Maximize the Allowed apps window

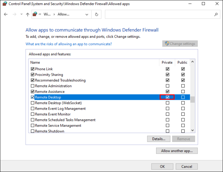pyautogui.click(x=203, y=4)
